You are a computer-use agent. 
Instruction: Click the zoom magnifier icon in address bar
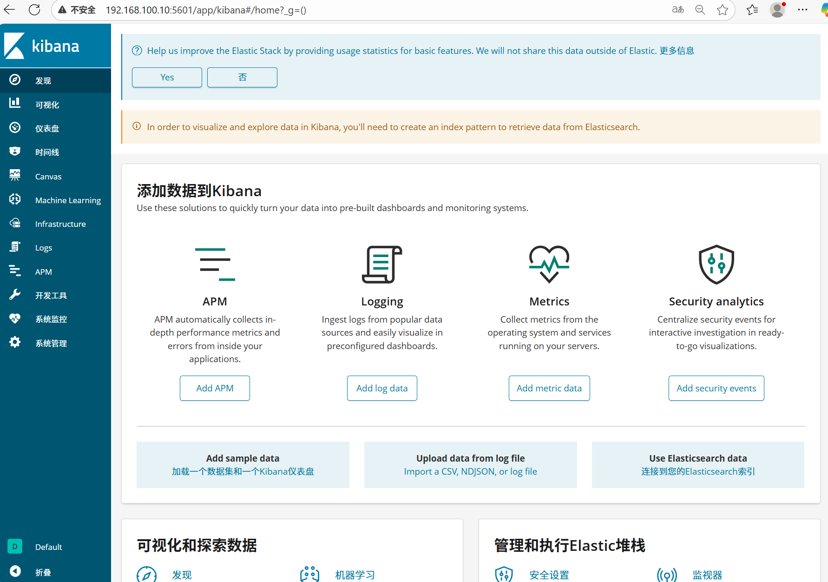700,10
